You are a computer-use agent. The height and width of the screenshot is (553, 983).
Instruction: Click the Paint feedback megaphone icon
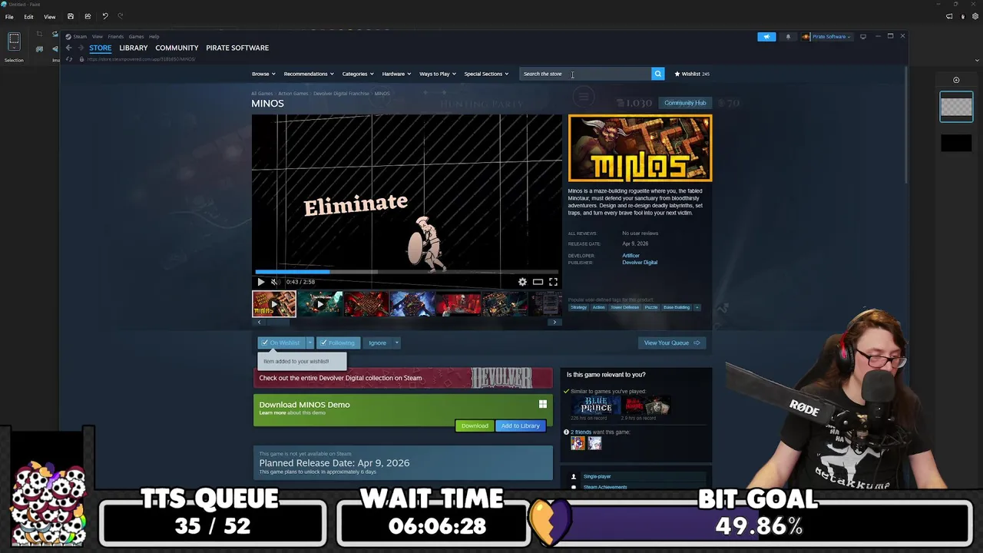pyautogui.click(x=949, y=16)
